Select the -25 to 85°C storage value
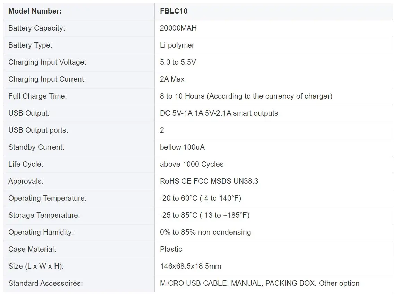The width and height of the screenshot is (400, 295). (x=205, y=215)
